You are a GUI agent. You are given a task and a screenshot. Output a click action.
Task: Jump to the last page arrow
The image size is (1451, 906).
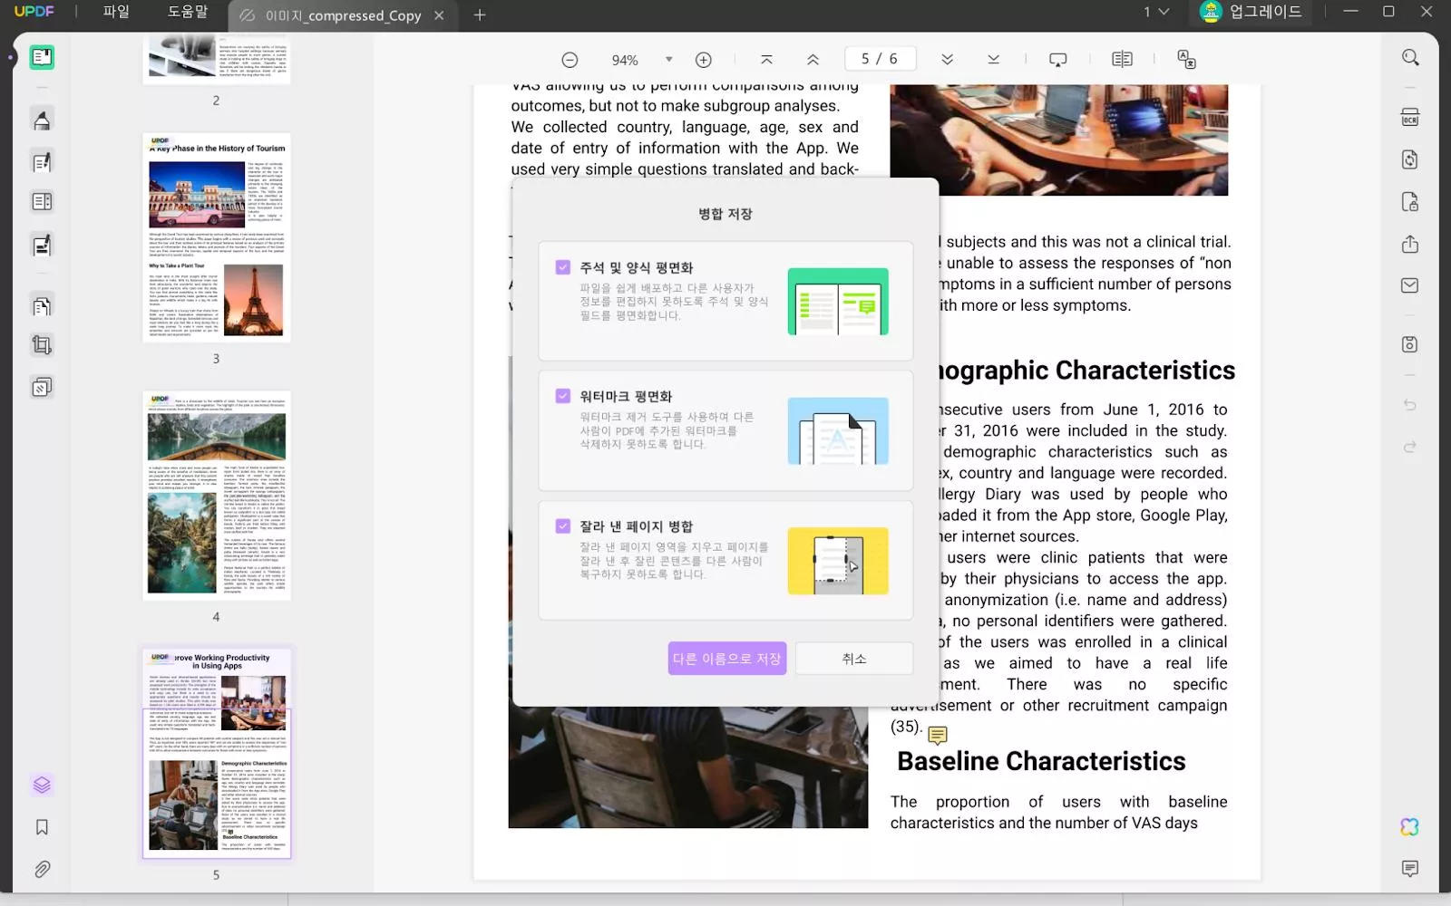(993, 60)
